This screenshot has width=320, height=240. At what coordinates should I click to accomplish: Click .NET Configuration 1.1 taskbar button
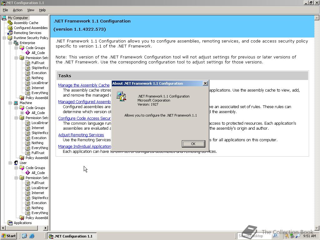tap(72, 236)
